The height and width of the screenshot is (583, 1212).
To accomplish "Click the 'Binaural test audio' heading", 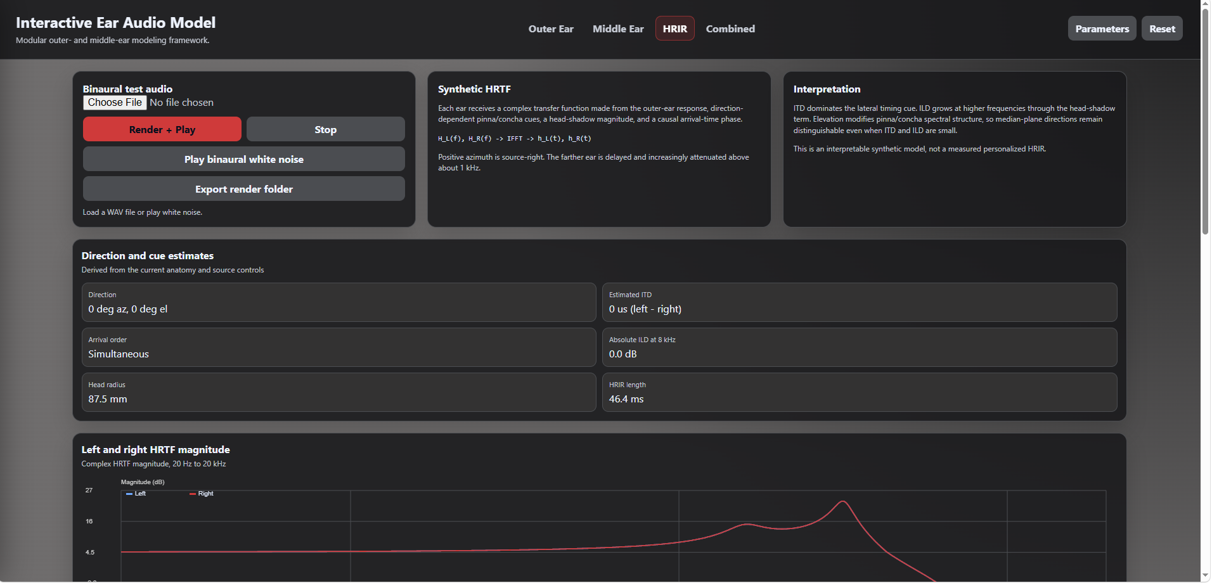I will [127, 89].
